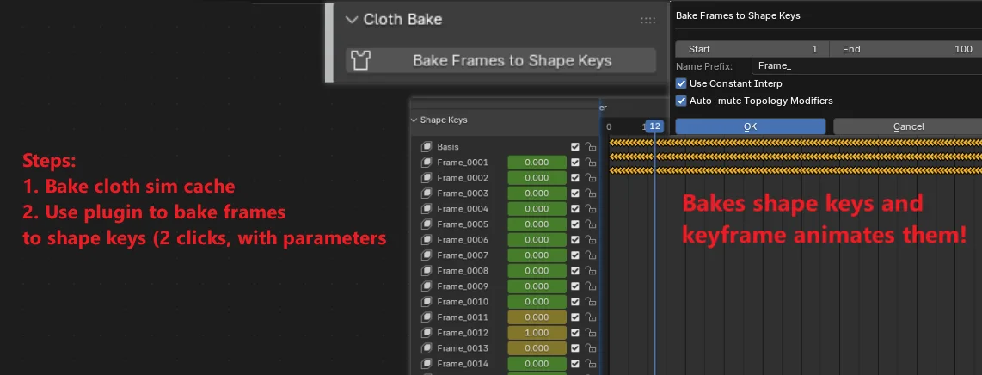The image size is (982, 375).
Task: Toggle the lock icon on Frame_0002 row
Action: tap(589, 178)
